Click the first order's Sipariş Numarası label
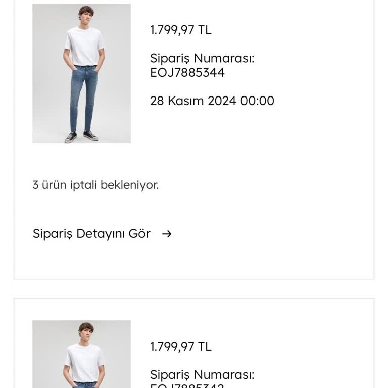This screenshot has height=388, width=388. 202,58
